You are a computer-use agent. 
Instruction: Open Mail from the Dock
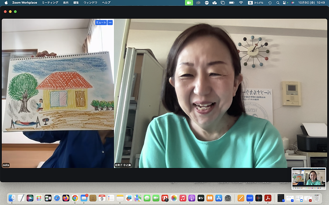pyautogui.click(x=84, y=198)
